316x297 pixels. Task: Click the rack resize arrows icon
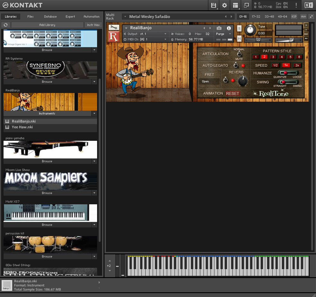pyautogui.click(x=311, y=16)
